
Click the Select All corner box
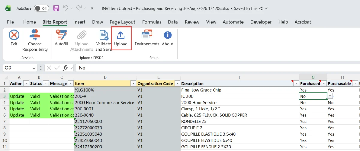click(4, 77)
